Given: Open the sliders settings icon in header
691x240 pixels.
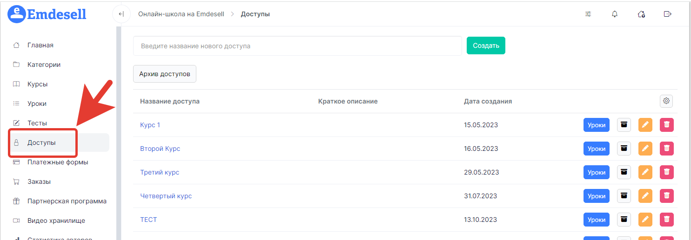Looking at the screenshot, I should coord(588,14).
